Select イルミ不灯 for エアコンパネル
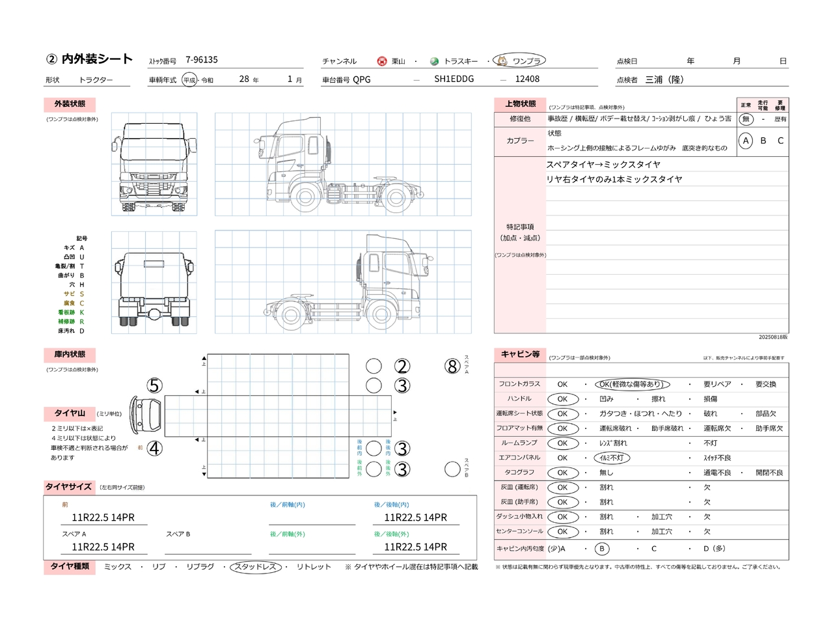Image resolution: width=833 pixels, height=625 pixels. (611, 458)
